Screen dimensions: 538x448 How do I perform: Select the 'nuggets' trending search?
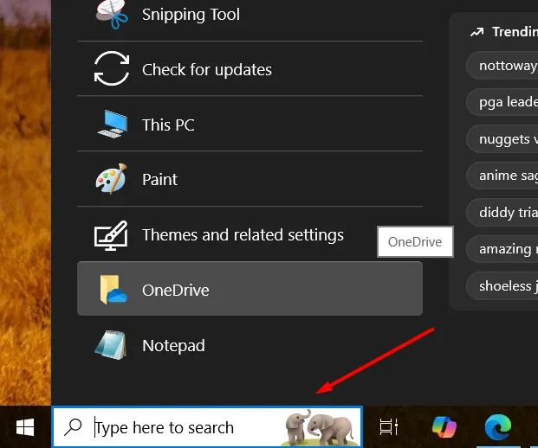(x=502, y=139)
